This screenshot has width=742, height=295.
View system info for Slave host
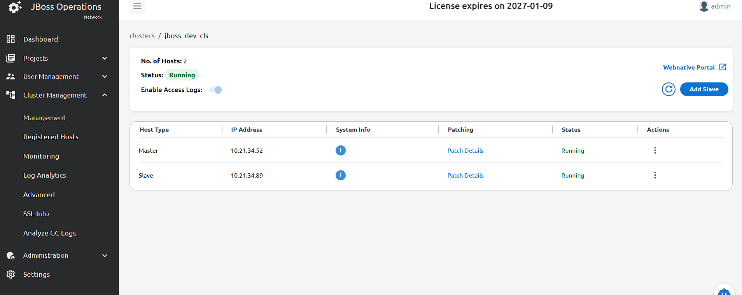coord(340,175)
